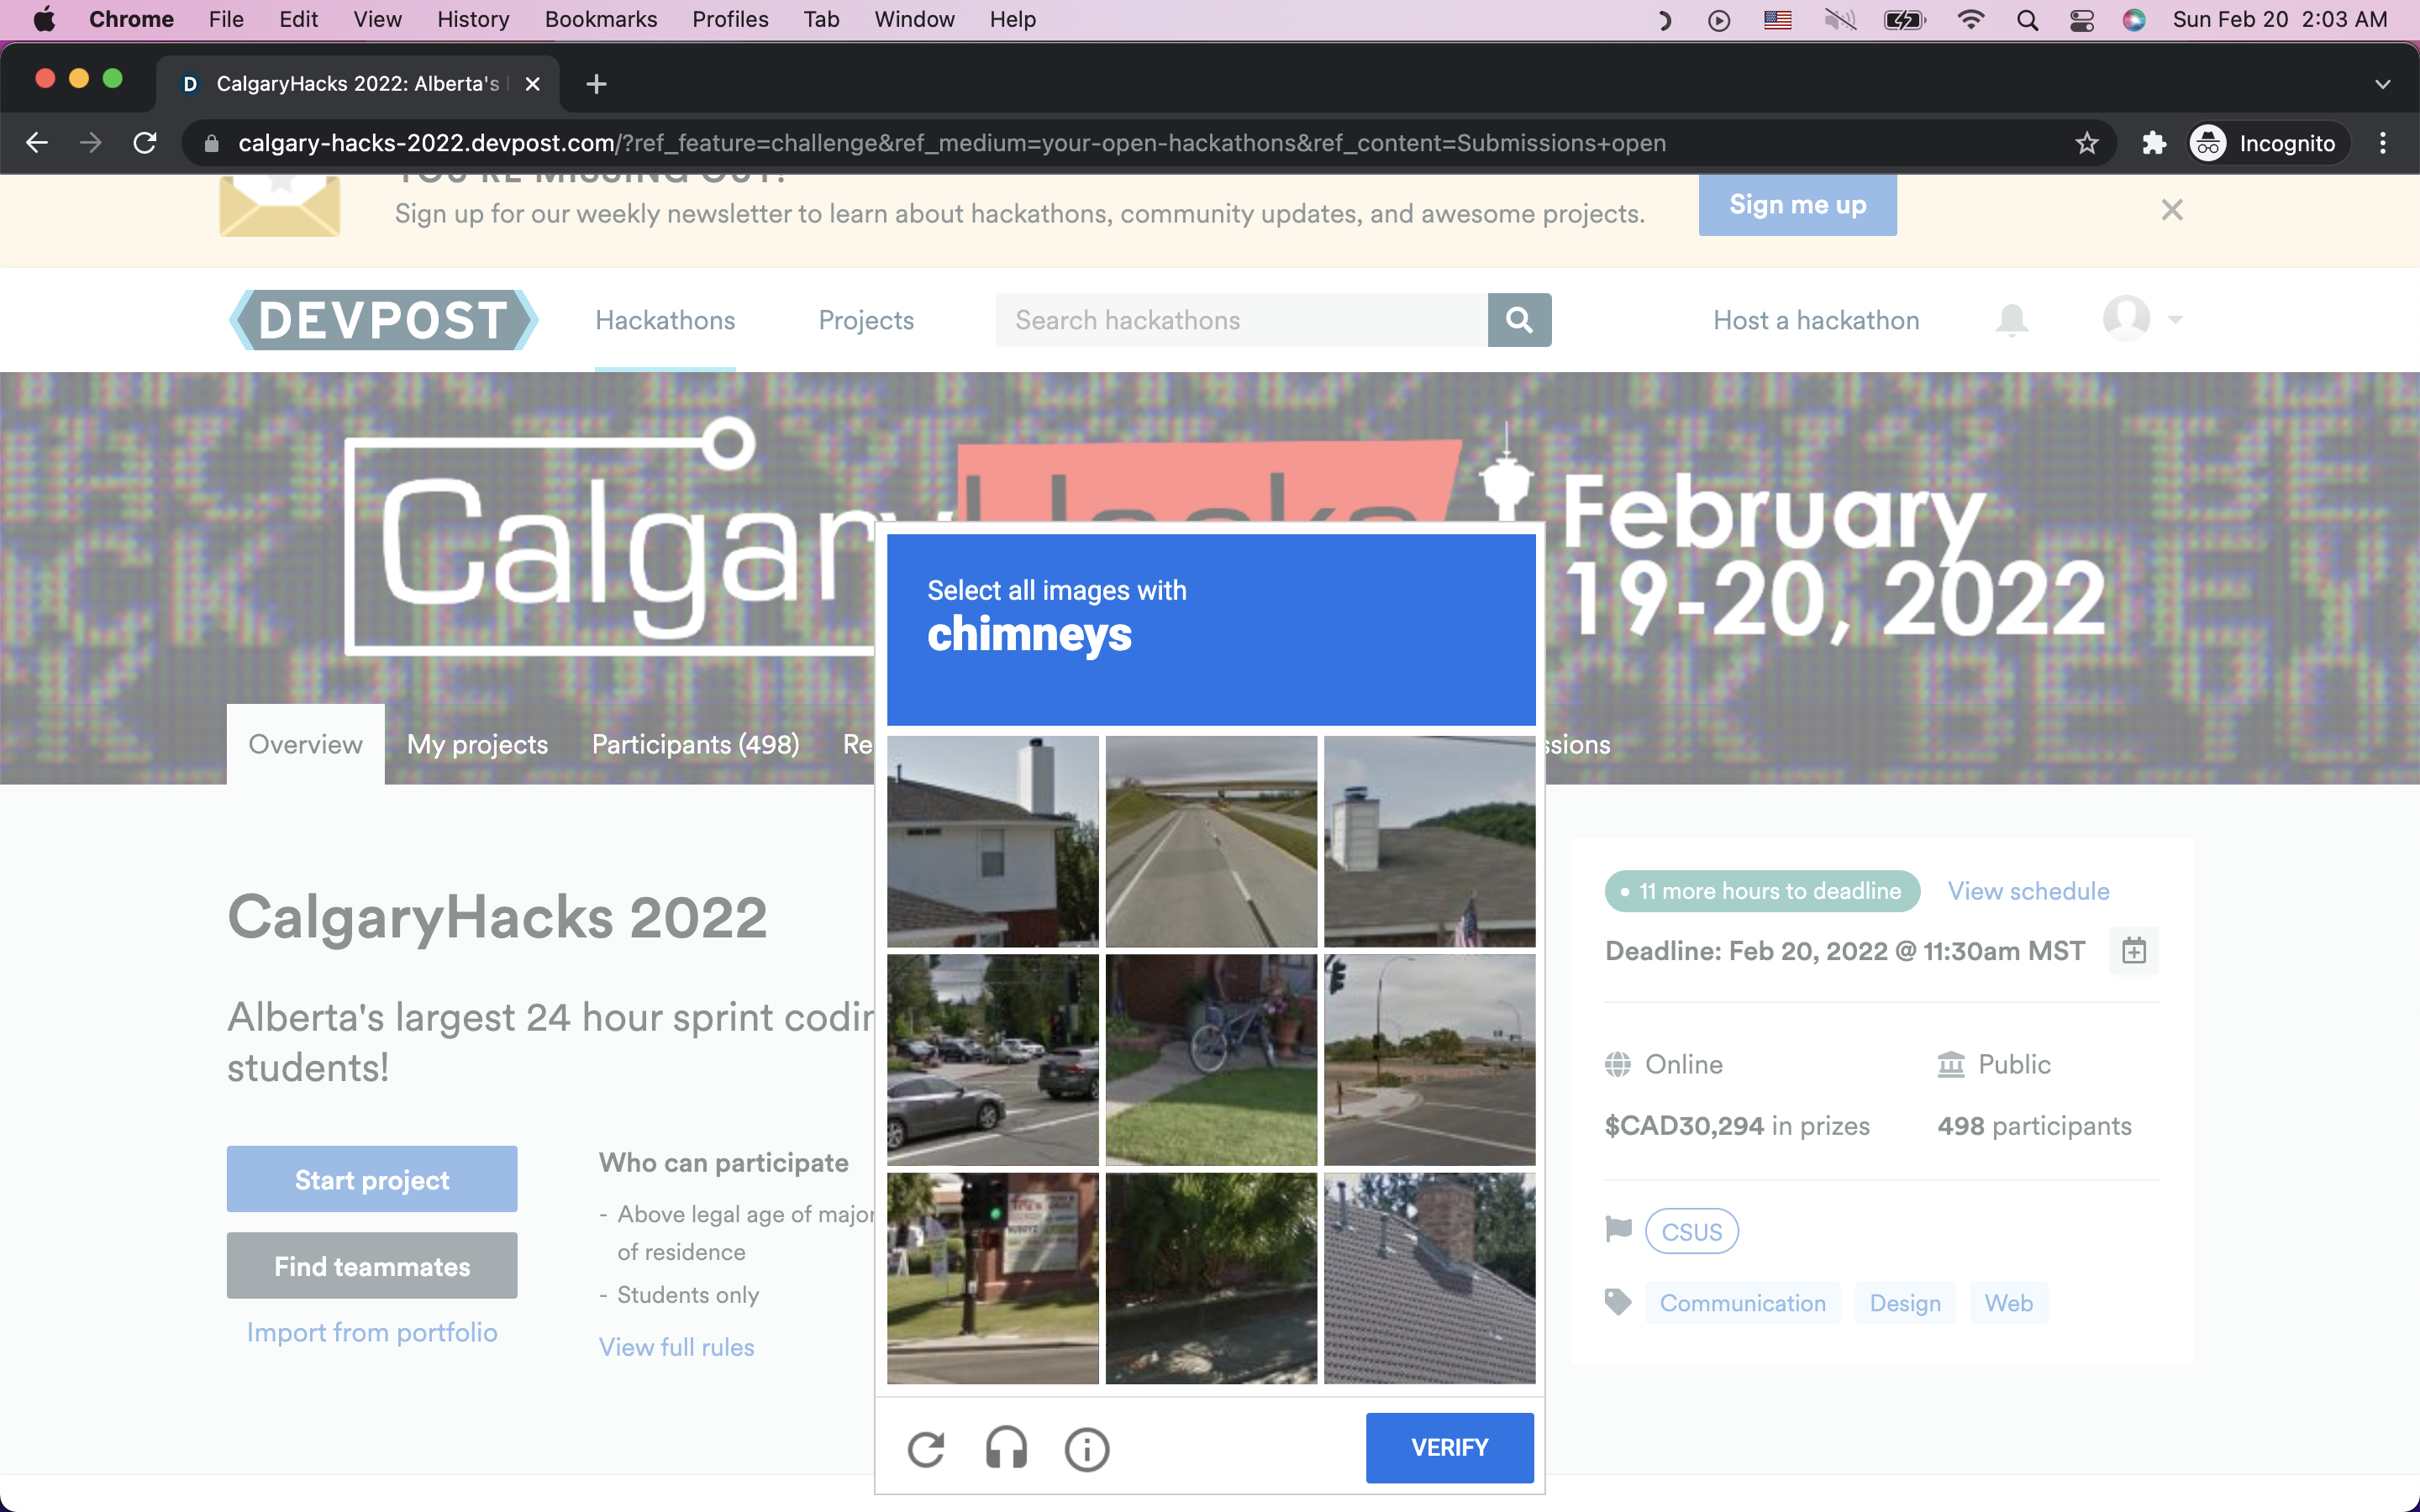Screen dimensions: 2420x1512
Task: Click the DEVPOST logo
Action: click(x=383, y=320)
